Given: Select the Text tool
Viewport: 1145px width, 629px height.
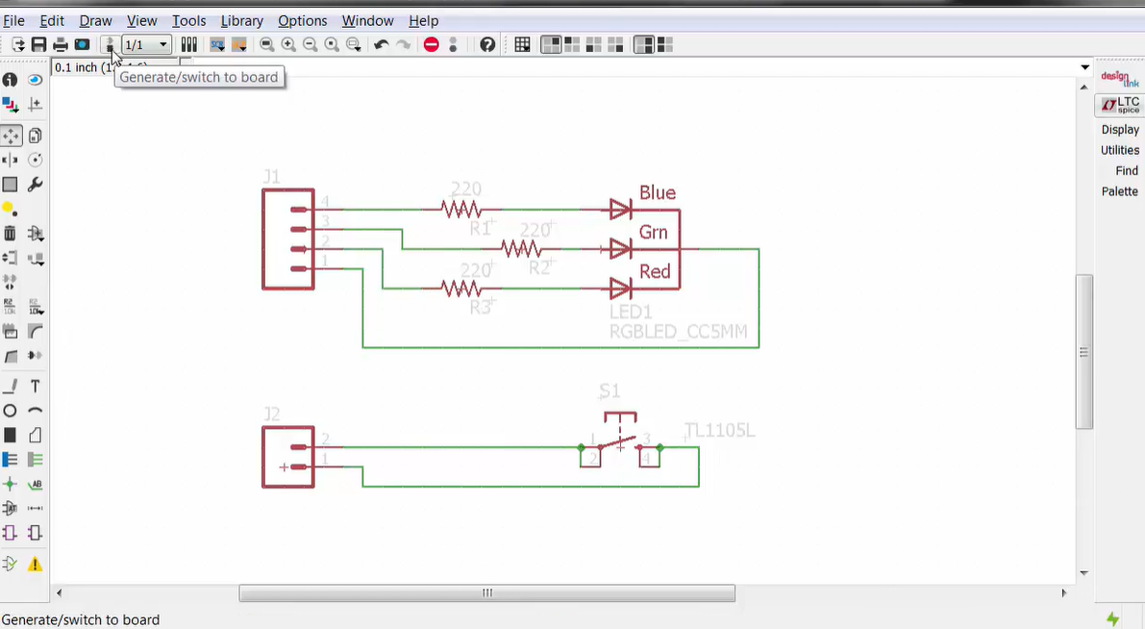Looking at the screenshot, I should coord(35,387).
